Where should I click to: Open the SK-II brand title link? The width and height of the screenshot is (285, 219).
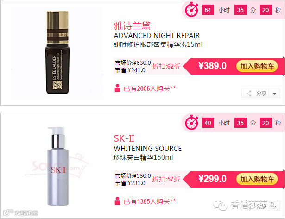point(124,138)
